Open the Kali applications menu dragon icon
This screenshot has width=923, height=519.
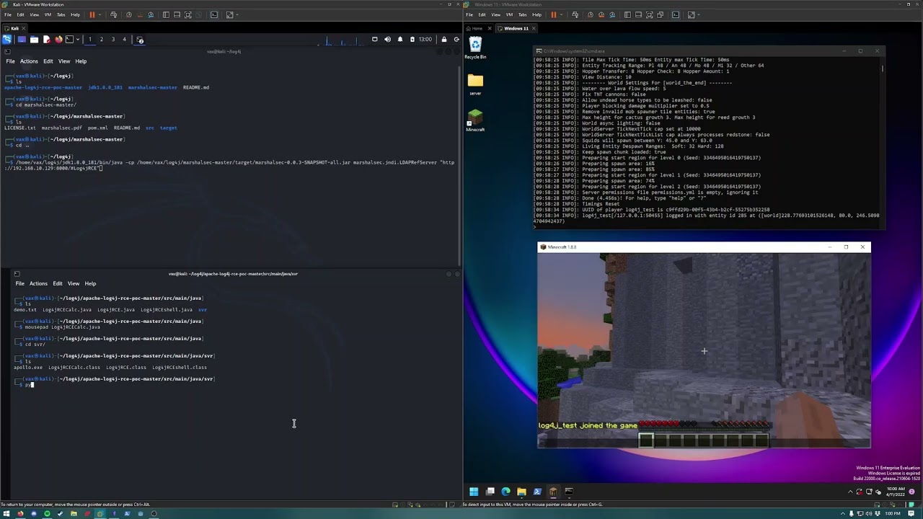point(6,40)
